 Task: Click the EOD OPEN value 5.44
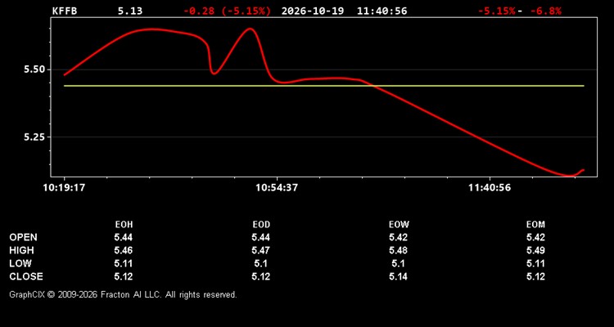coord(261,237)
